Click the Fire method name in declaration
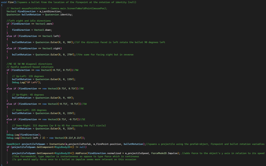 [10, 2]
